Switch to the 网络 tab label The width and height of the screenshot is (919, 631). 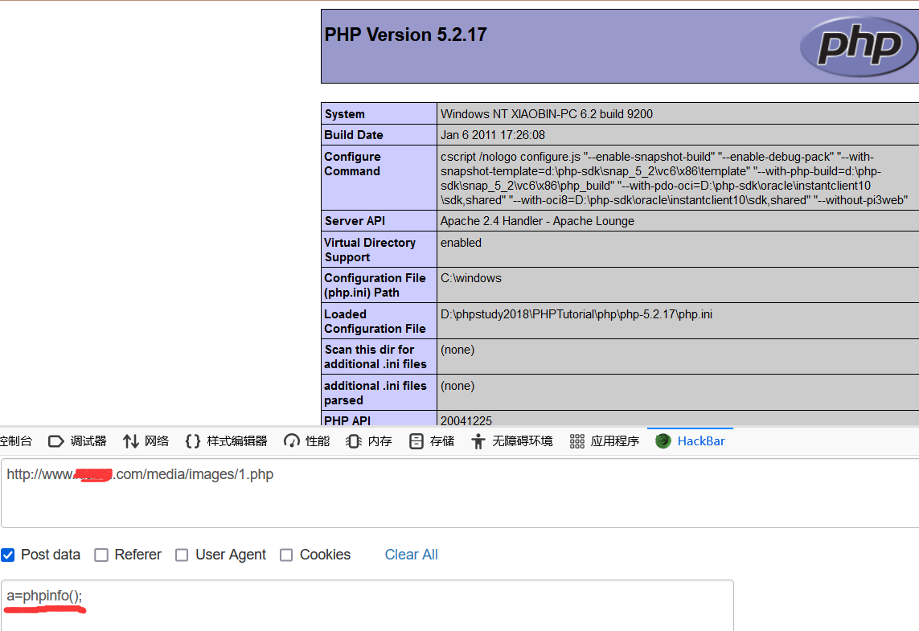[x=157, y=441]
